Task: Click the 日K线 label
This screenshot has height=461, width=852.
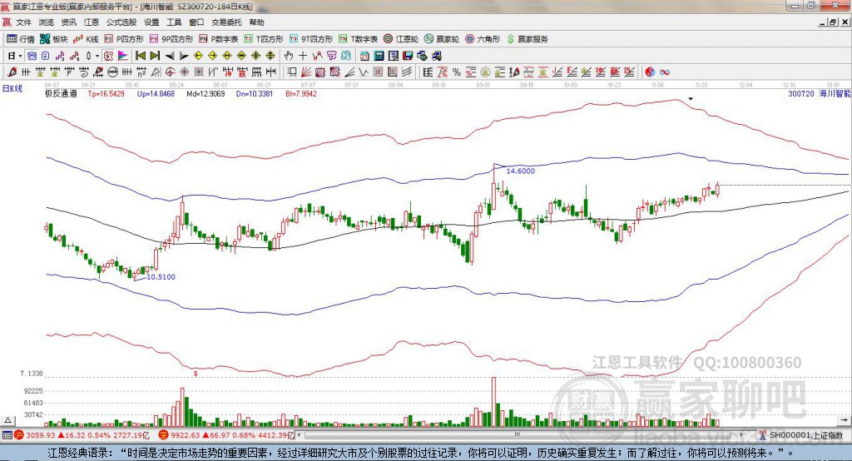Action: 12,88
